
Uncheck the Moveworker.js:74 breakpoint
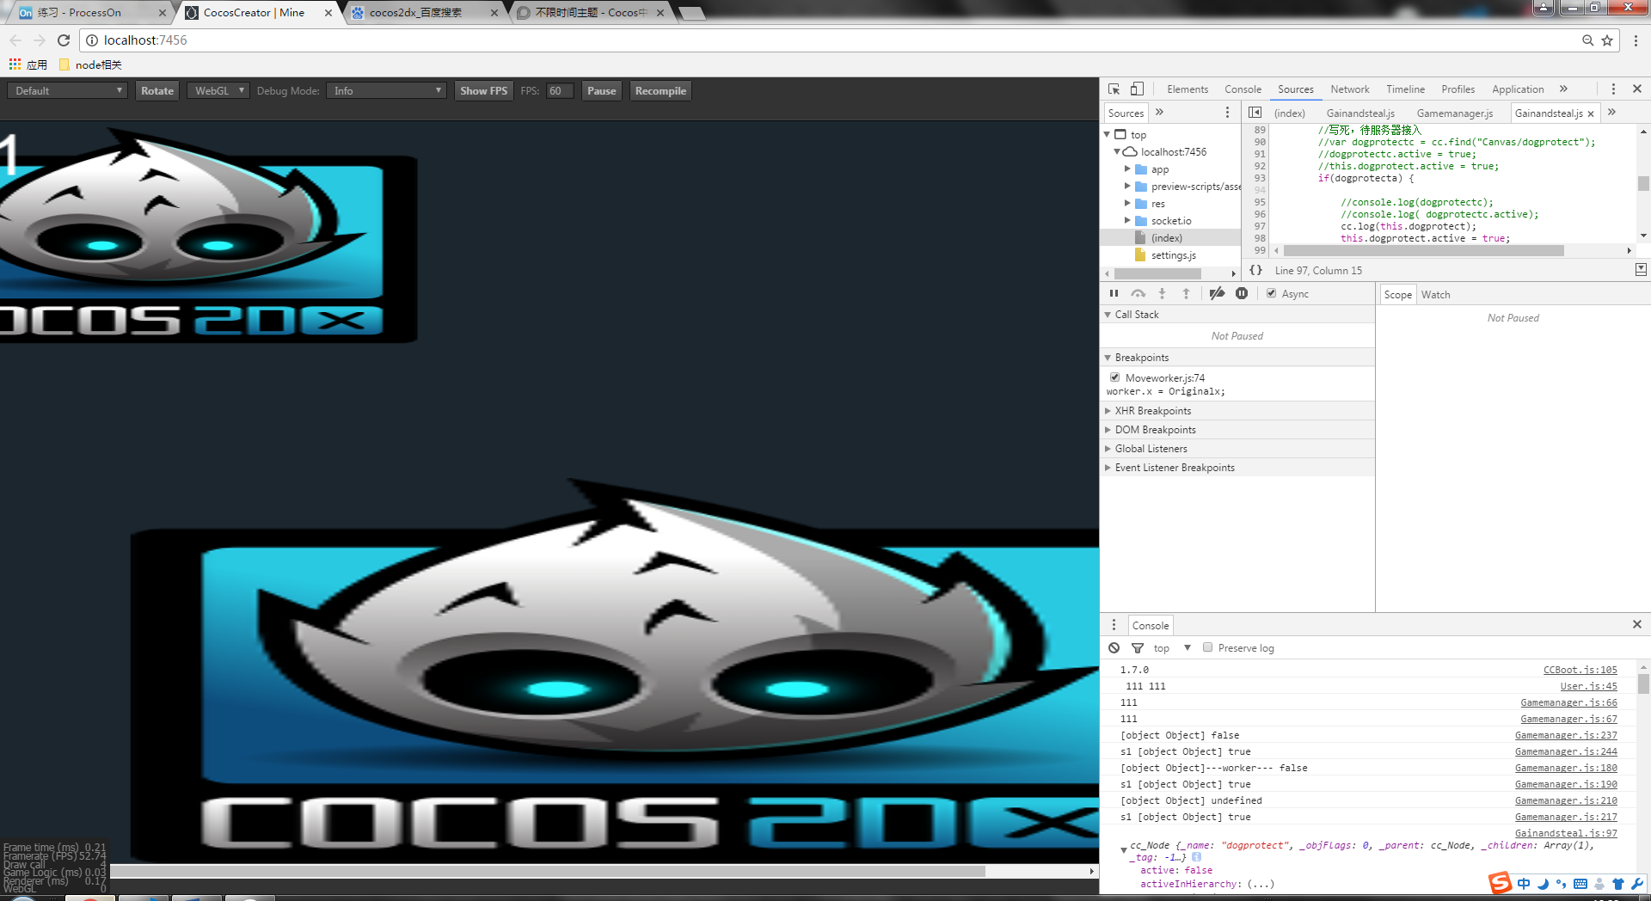[1114, 377]
